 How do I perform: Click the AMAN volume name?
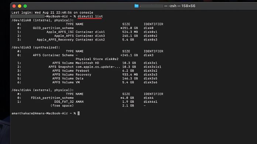[79, 102]
